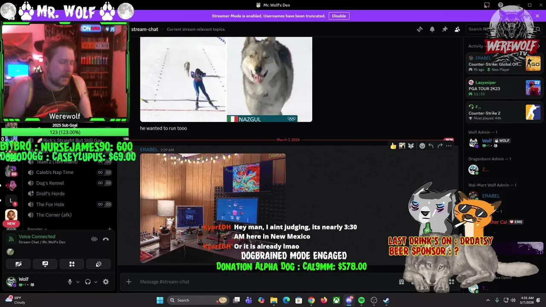Screen dimensions: 546x307
Task: Click the Windows taskbar Search box
Action: [198, 300]
